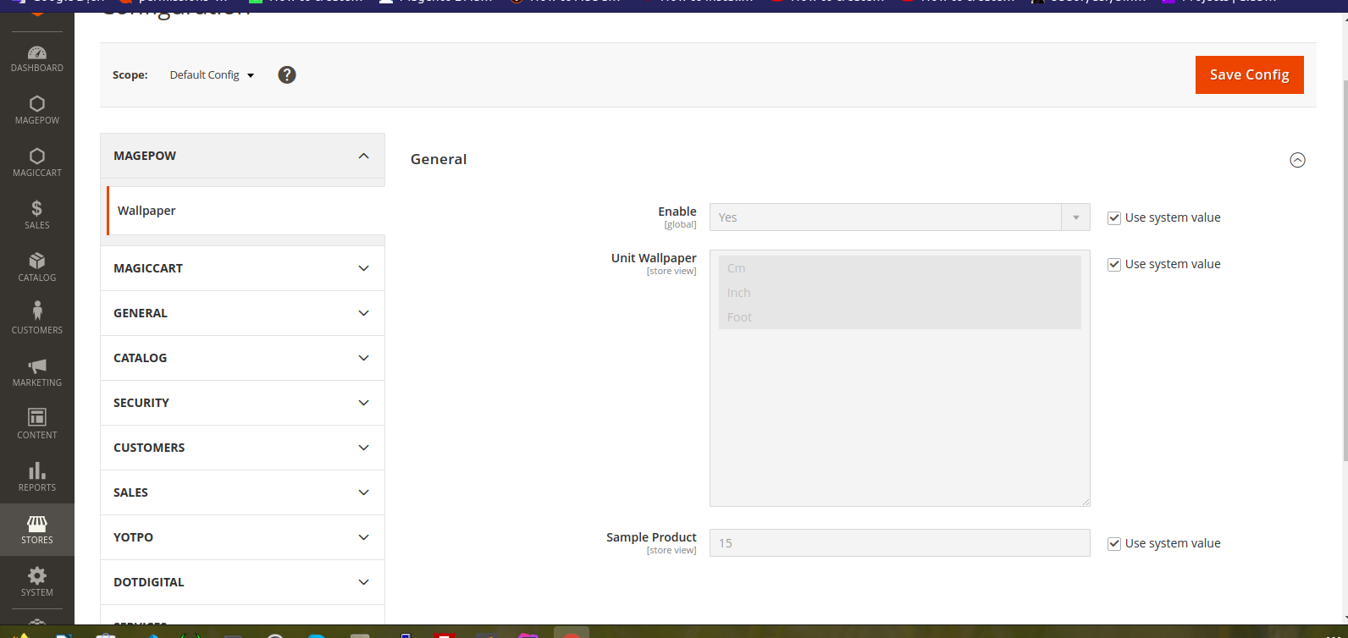Screen dimensions: 1348x638
Task: Click the Sample Product input field
Action: tap(899, 543)
